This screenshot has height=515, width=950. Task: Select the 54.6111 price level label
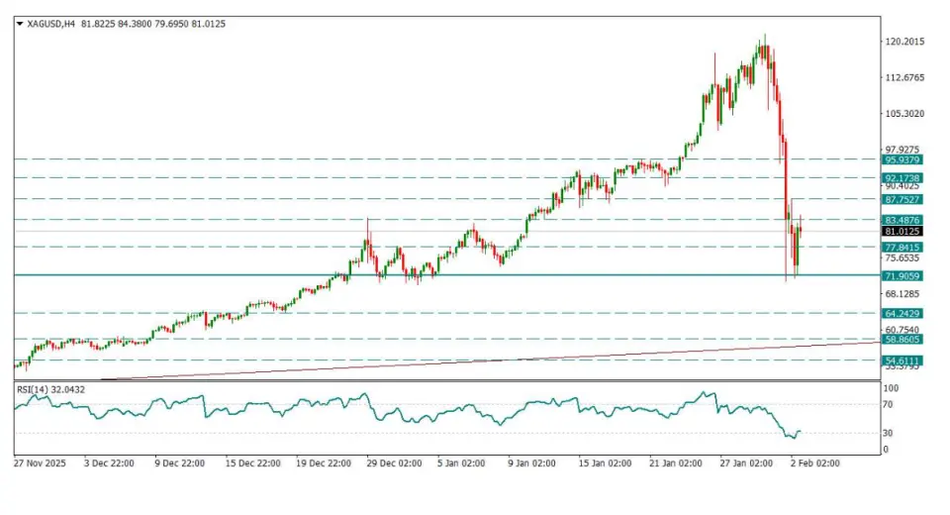[x=902, y=360]
